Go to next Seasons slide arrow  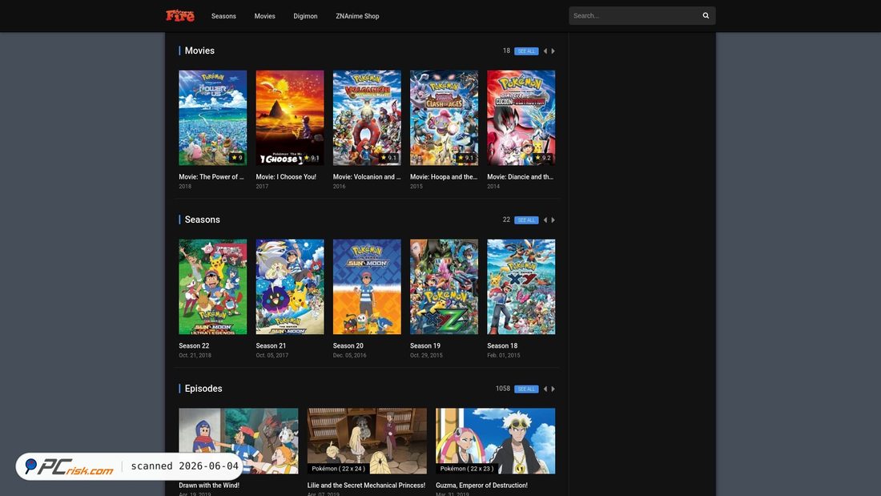click(553, 220)
